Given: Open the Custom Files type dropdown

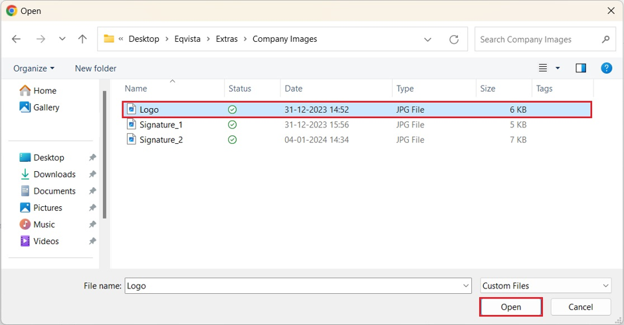Looking at the screenshot, I should pyautogui.click(x=546, y=286).
